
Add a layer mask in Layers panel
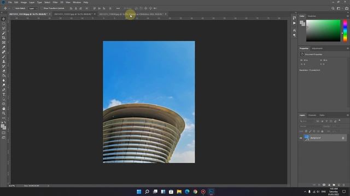tap(324, 185)
